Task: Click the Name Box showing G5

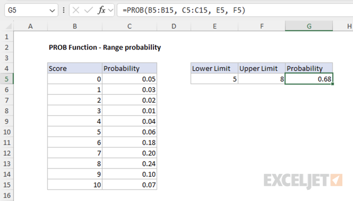Action: (31, 11)
